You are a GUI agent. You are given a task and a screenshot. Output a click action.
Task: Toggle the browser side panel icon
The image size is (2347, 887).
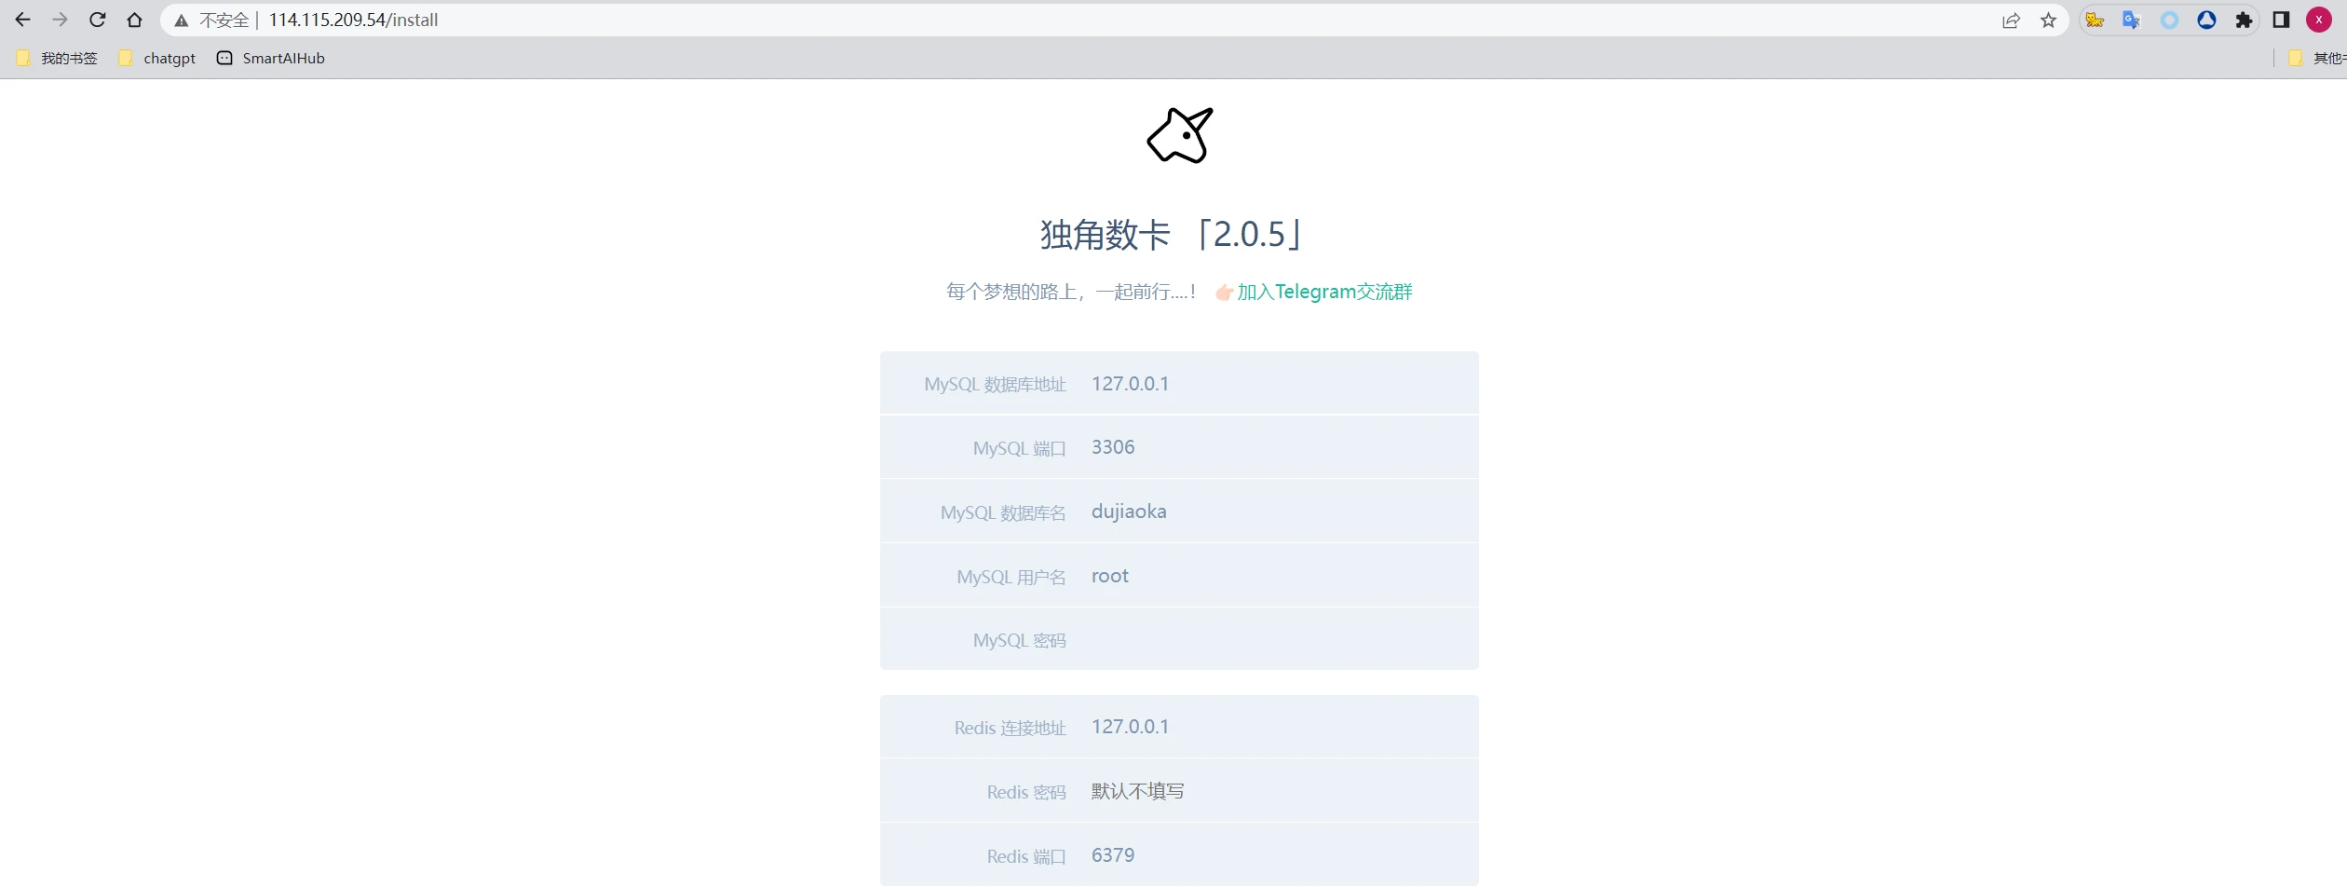click(x=2282, y=20)
